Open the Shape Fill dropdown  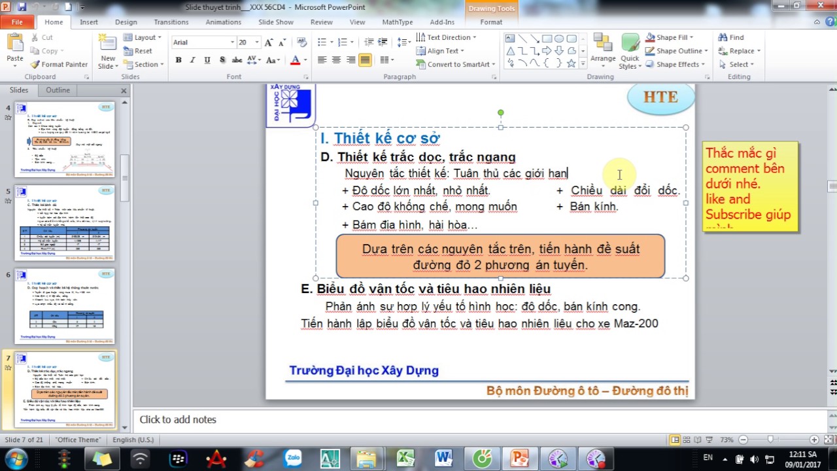point(670,37)
